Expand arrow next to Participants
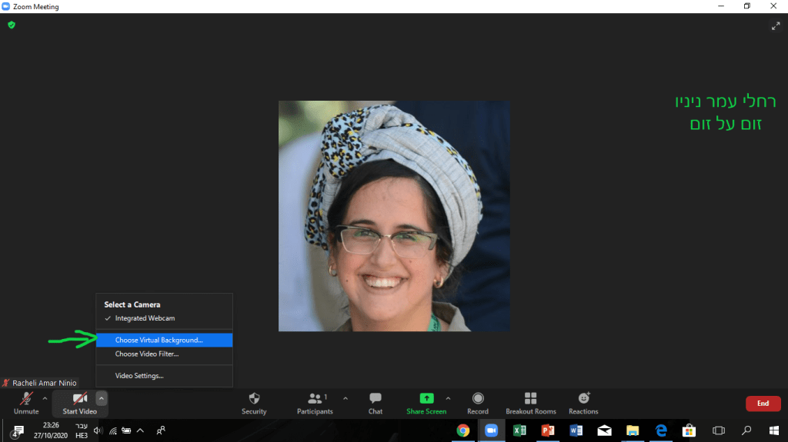The height and width of the screenshot is (442, 788). pyautogui.click(x=345, y=398)
